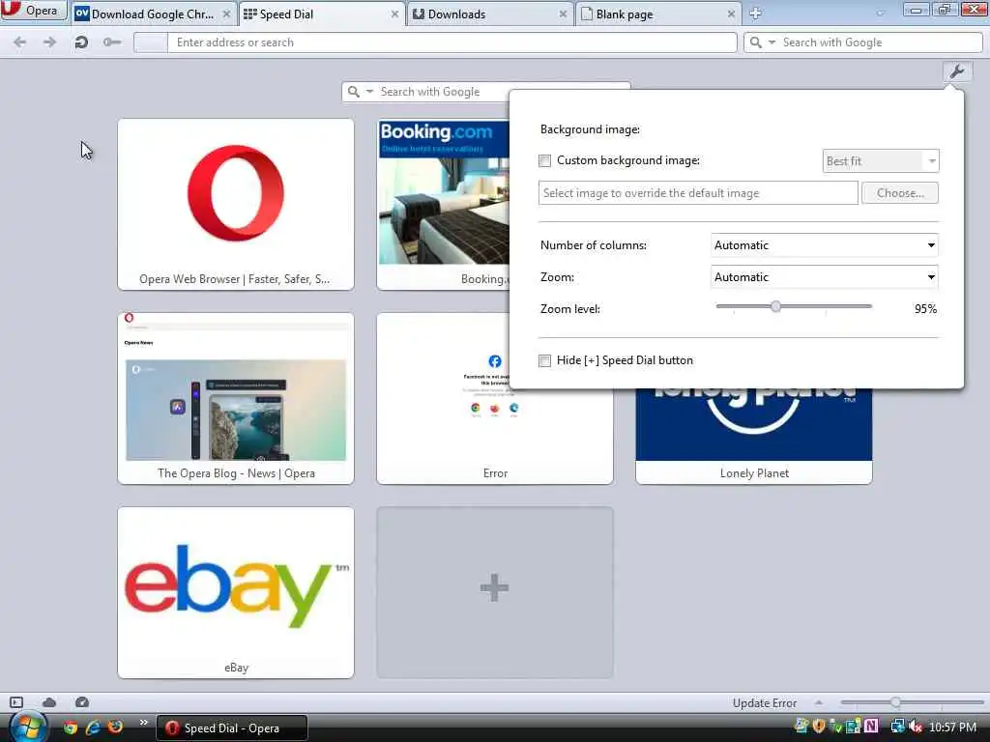Click Speed Dial - Opera taskbar button
Screen dimensions: 990x742
(232, 728)
